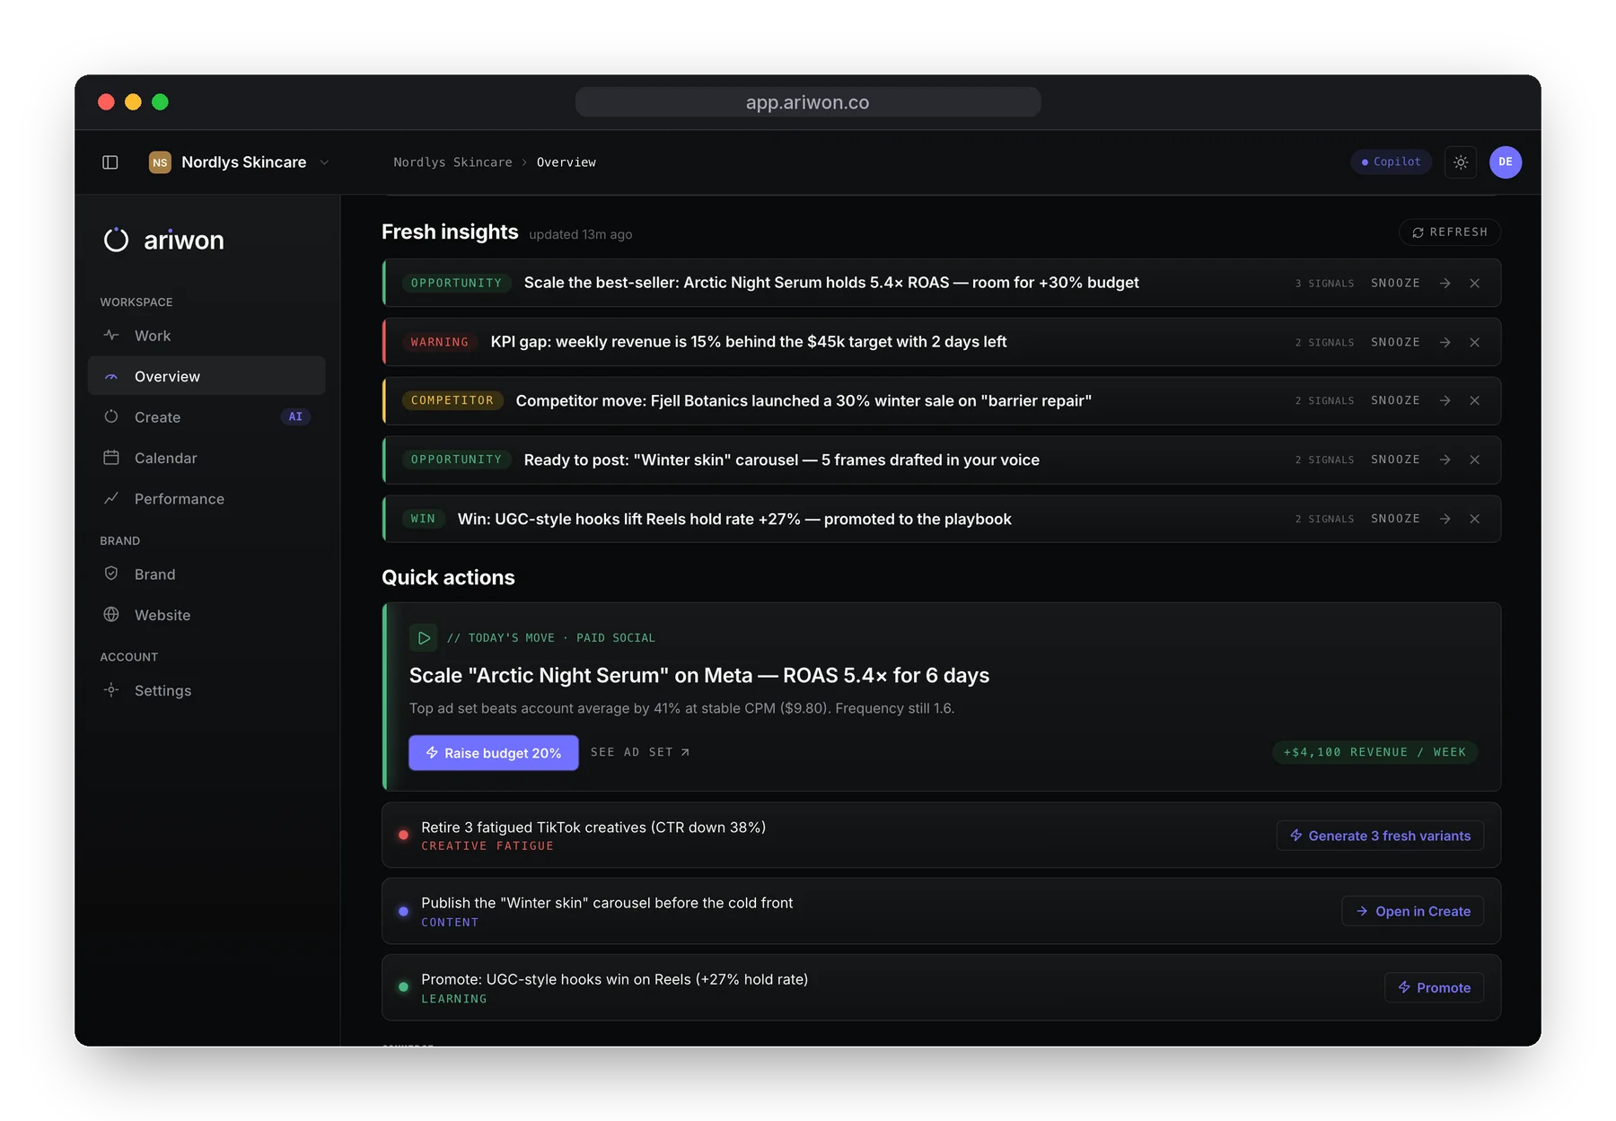Image resolution: width=1616 pixels, height=1121 pixels.
Task: Click the WIN tag badge
Action: pyautogui.click(x=423, y=520)
